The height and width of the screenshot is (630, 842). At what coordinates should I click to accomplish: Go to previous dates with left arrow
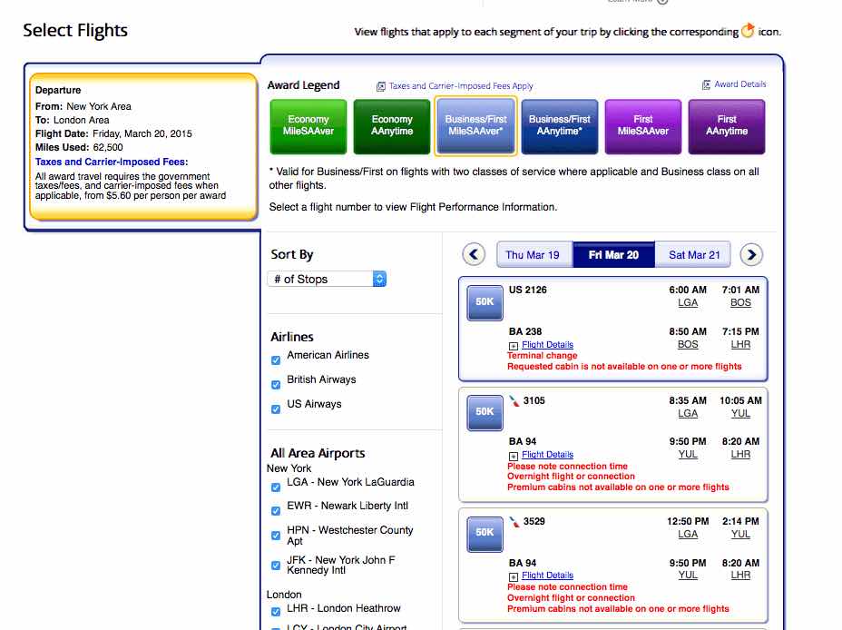pyautogui.click(x=474, y=254)
